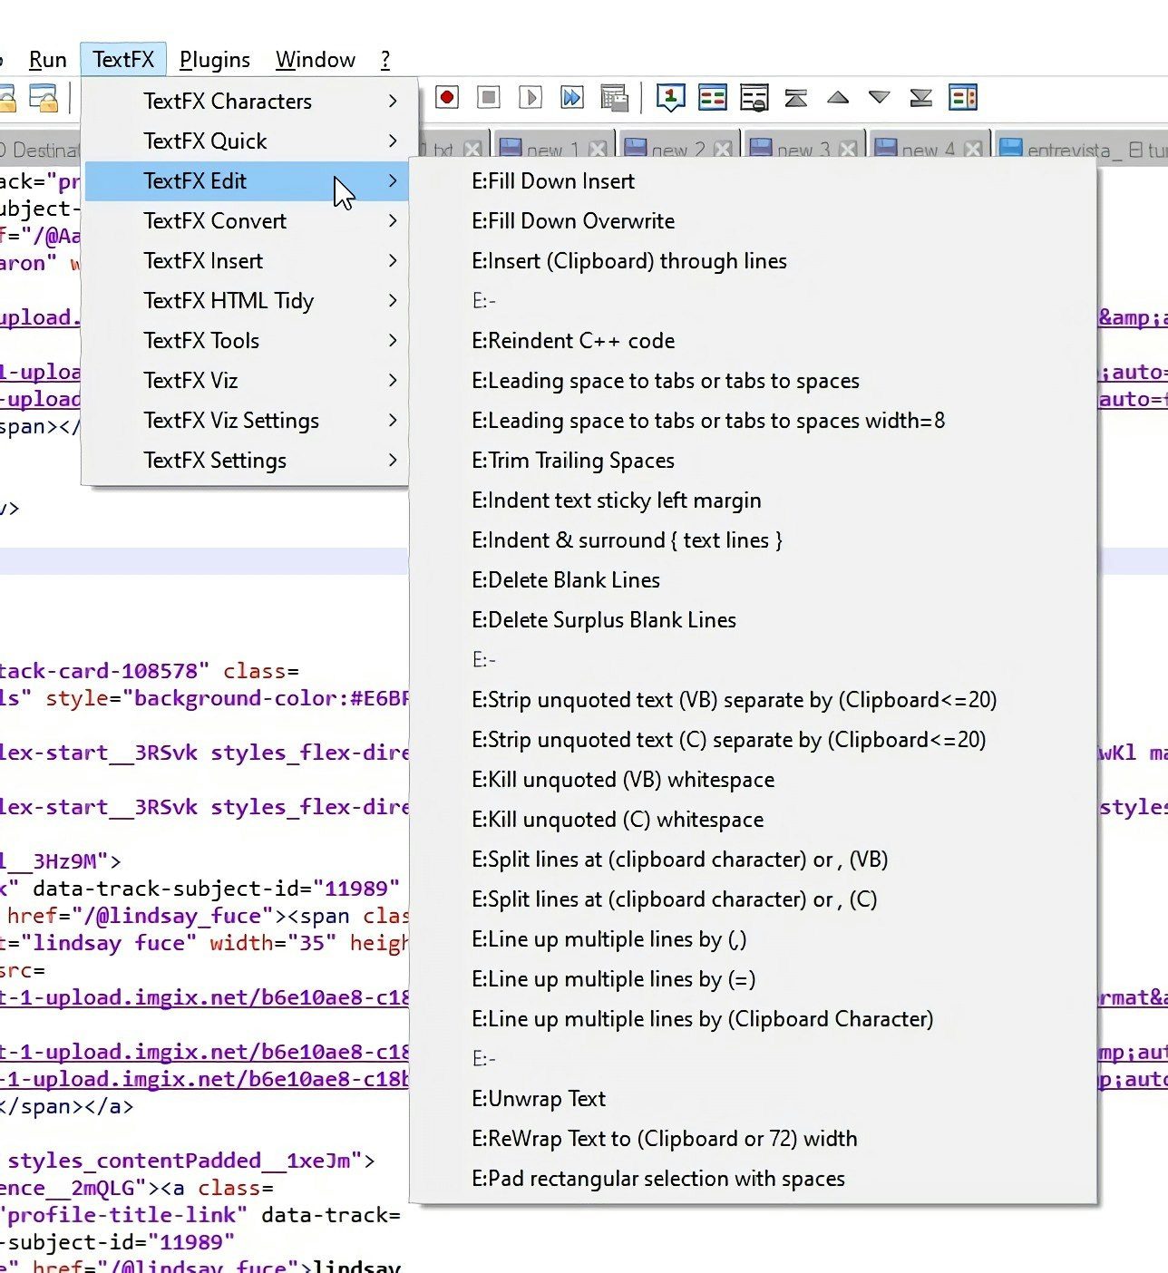Image resolution: width=1168 pixels, height=1273 pixels.
Task: Select E:Kill unquoted (C) whitespace
Action: pyautogui.click(x=753, y=820)
